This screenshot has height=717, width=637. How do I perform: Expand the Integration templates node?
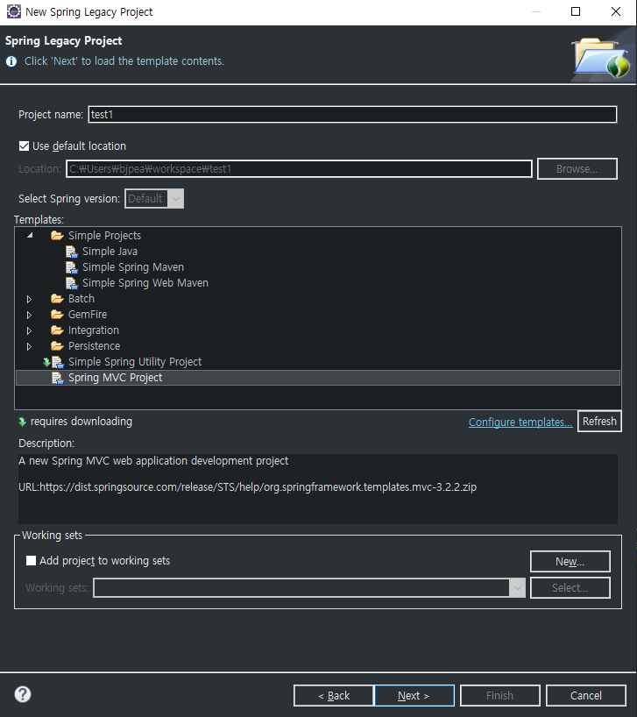pos(29,330)
